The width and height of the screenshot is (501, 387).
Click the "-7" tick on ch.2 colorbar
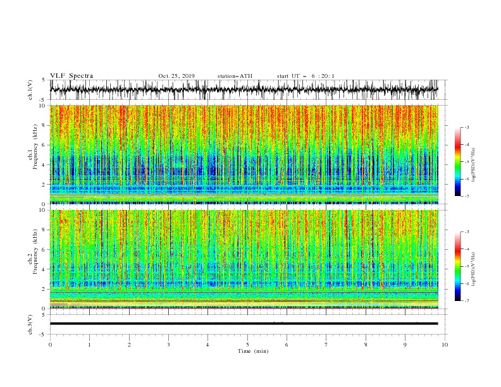click(x=466, y=300)
